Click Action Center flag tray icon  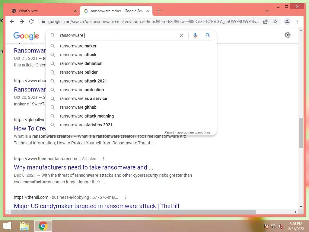click(x=266, y=226)
